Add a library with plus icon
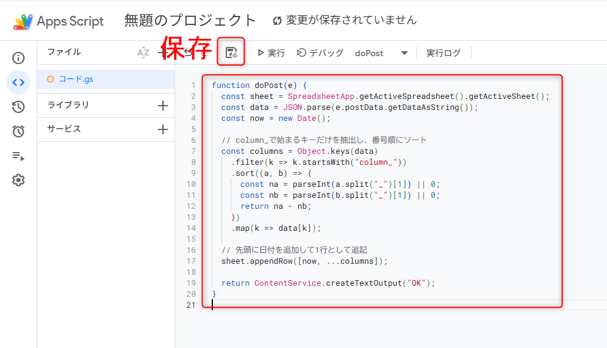Screen dimensions: 607x348 point(162,106)
